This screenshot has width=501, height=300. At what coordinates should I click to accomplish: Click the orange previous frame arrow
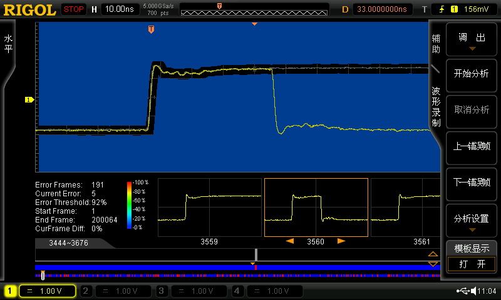pos(290,241)
